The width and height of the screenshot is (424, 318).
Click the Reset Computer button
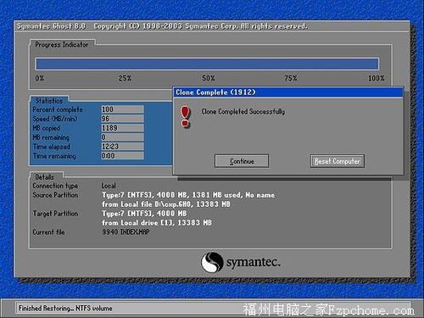pos(337,161)
